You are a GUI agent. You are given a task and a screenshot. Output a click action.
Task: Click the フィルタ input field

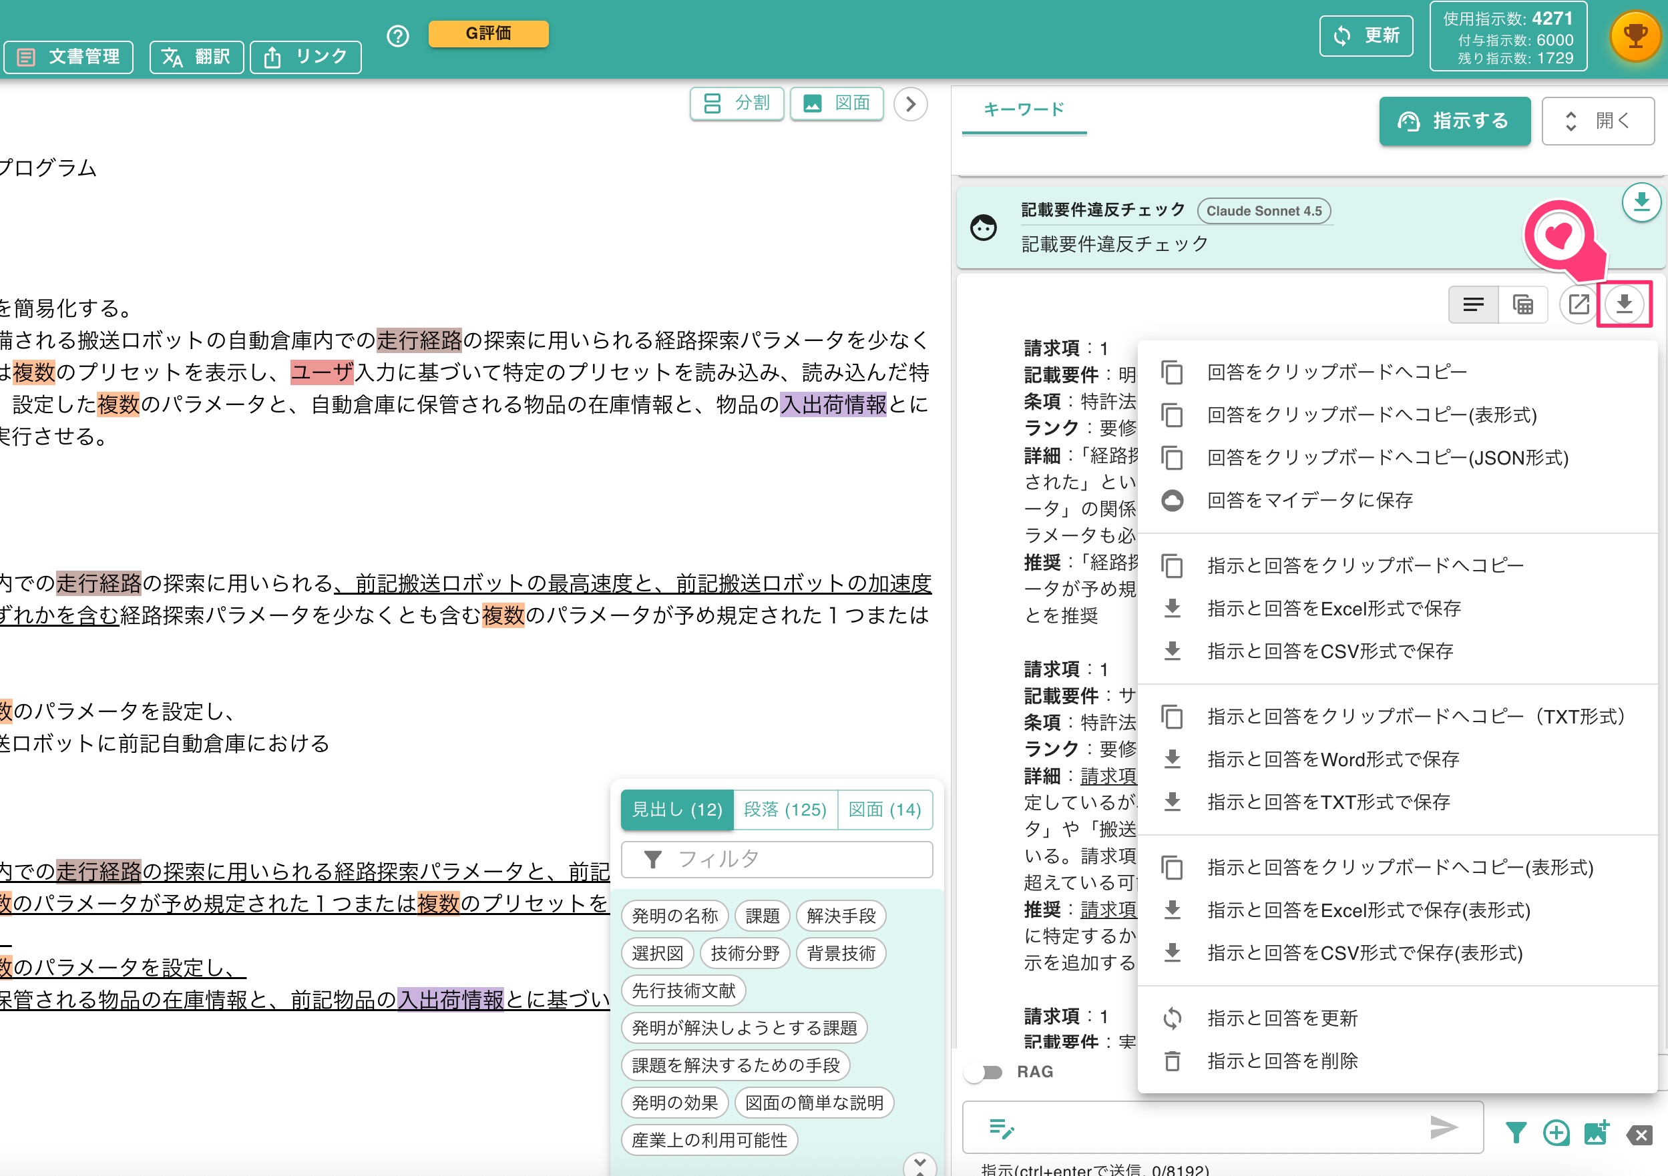click(777, 860)
